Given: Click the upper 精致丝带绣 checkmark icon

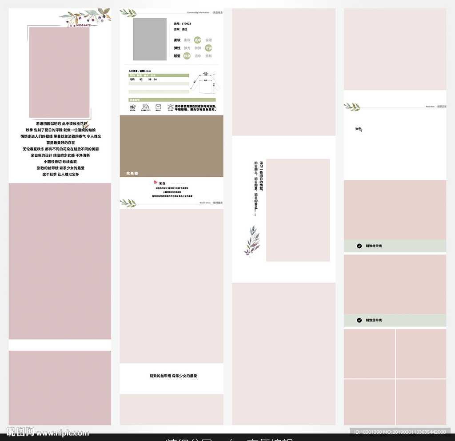Looking at the screenshot, I should coord(359,246).
